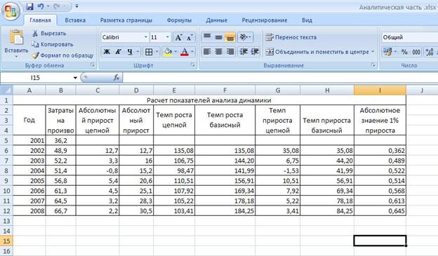The image size is (438, 256).
Task: Select column I header
Action: [x=380, y=90]
